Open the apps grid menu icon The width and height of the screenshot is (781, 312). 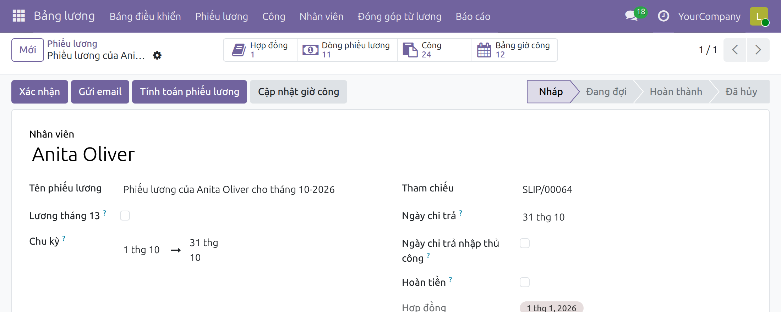click(x=18, y=16)
